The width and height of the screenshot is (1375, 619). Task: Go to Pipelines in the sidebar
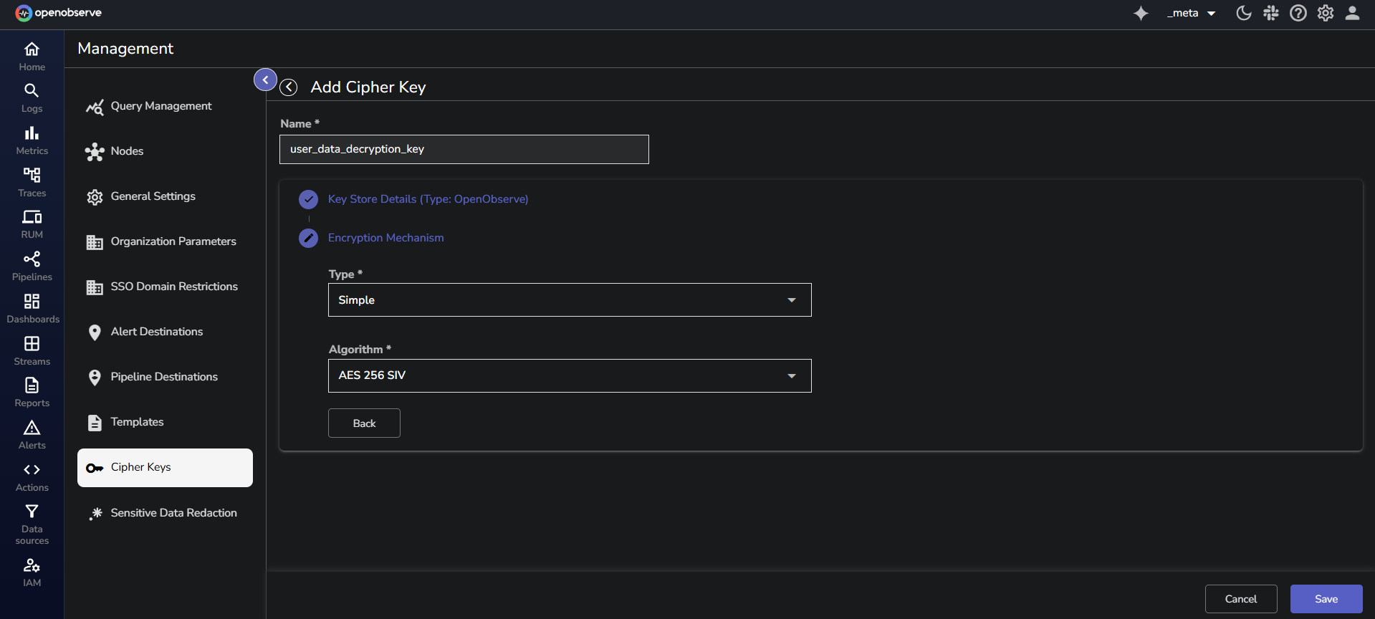coord(32,266)
